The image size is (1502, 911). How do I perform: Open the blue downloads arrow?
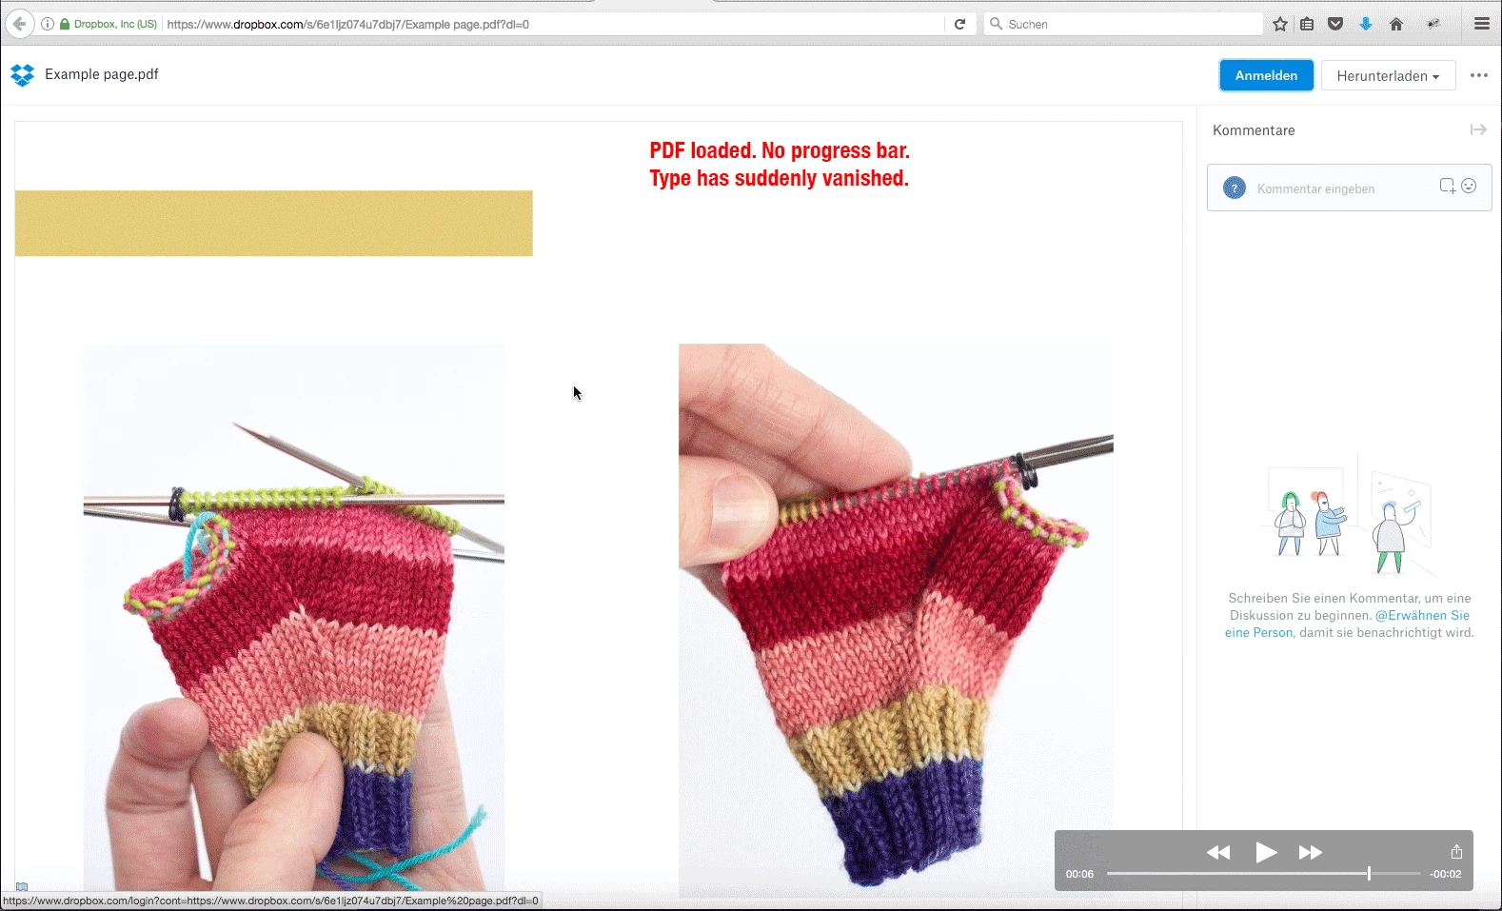coord(1366,24)
